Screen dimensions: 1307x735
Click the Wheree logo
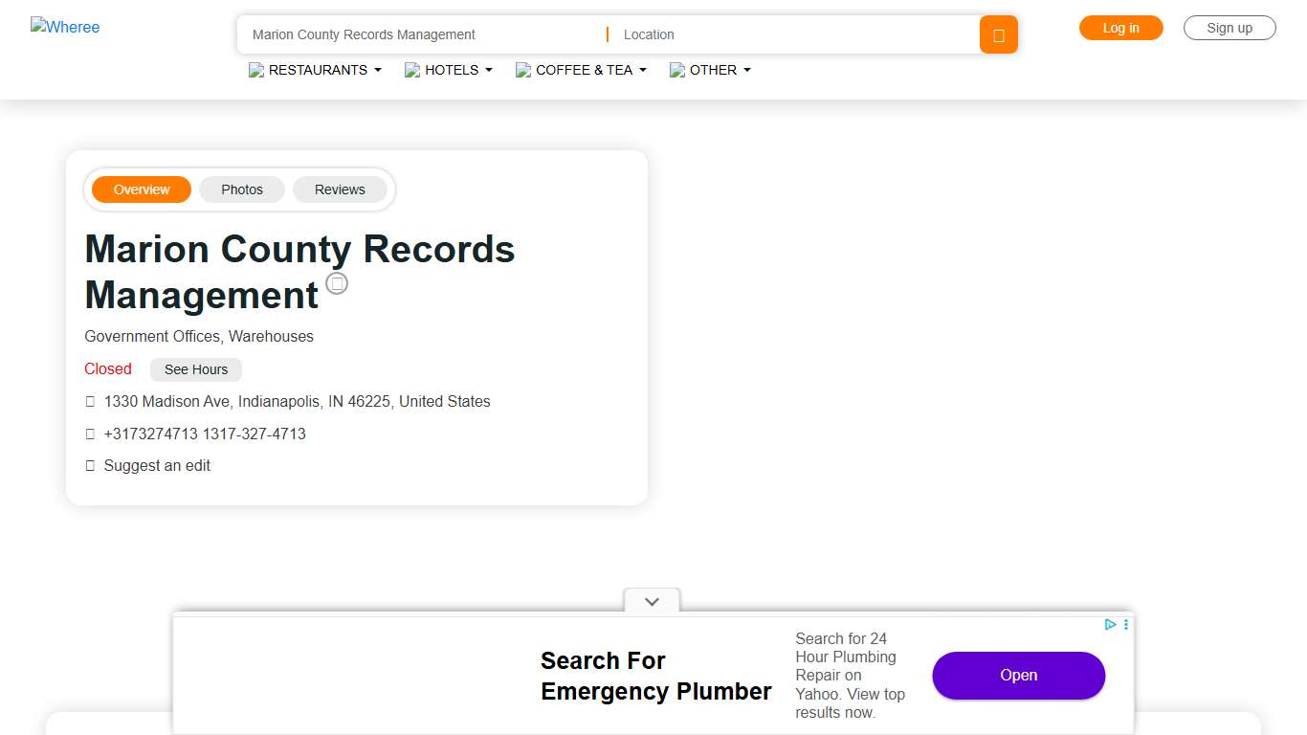(65, 27)
